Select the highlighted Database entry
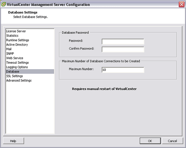The width and height of the screenshot is (186, 148). 30,71
